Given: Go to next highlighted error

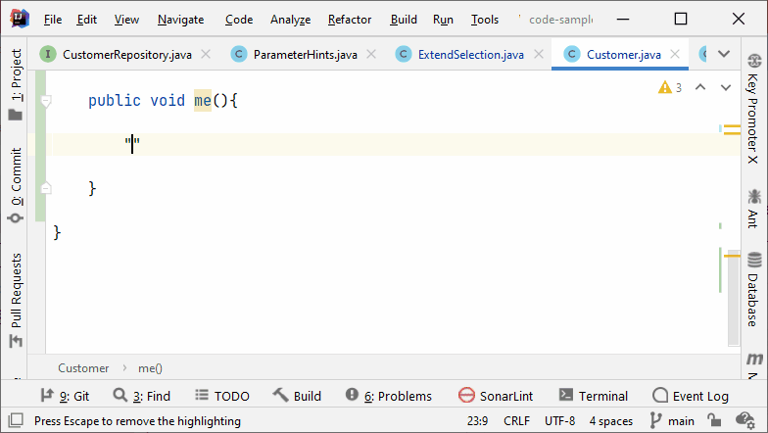Looking at the screenshot, I should pos(725,88).
